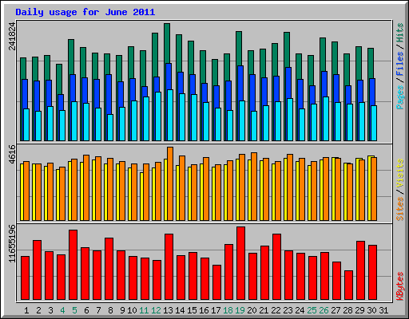
Task: Click the shortest red KBytes bar for day 28
Action: (x=348, y=286)
